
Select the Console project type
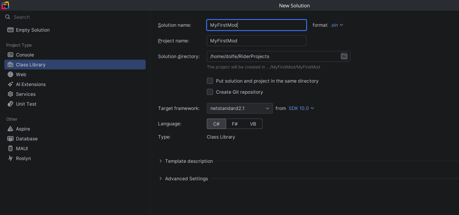pos(25,55)
